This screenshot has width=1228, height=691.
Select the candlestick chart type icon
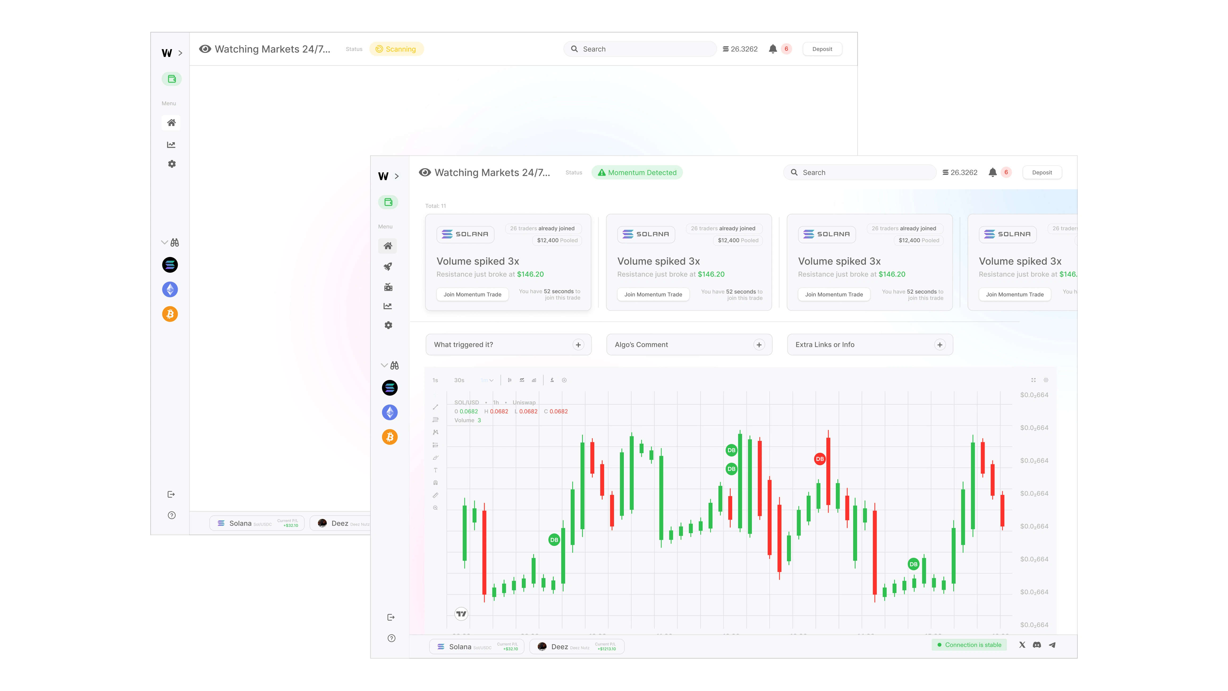pos(510,380)
